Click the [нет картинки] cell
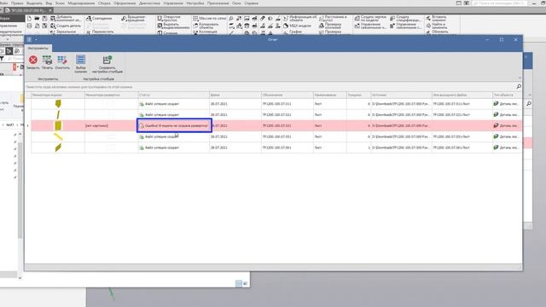Image resolution: width=546 pixels, height=307 pixels. tap(111, 125)
